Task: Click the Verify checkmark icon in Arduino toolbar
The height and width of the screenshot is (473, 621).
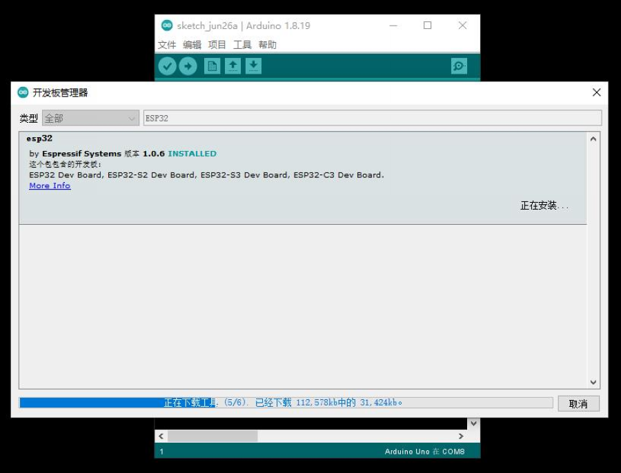Action: click(167, 66)
